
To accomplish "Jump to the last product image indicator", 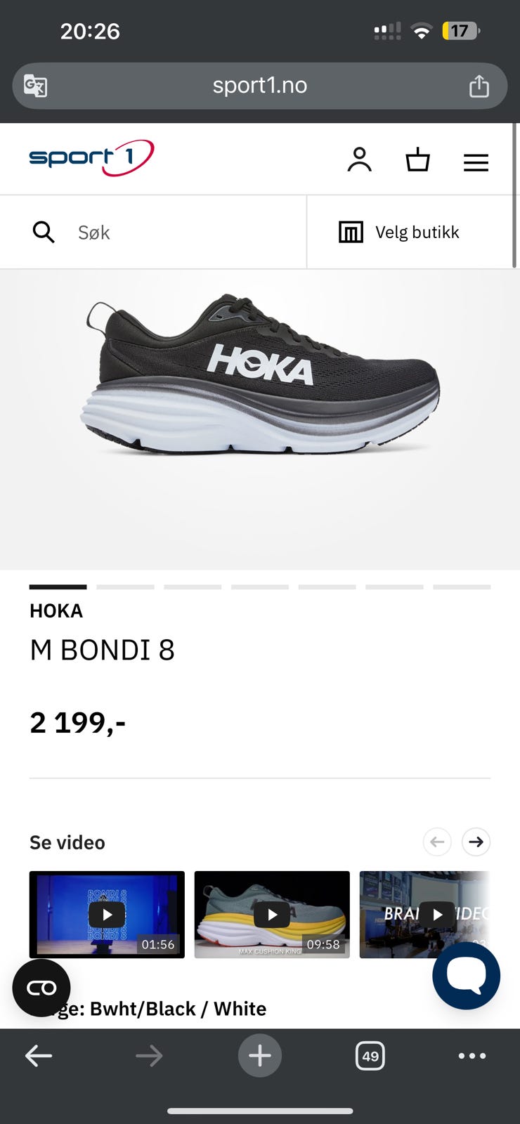I will [462, 587].
